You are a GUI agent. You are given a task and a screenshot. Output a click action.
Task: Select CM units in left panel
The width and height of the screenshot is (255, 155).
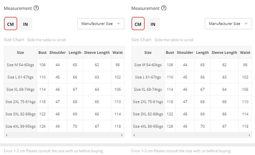tap(10, 24)
